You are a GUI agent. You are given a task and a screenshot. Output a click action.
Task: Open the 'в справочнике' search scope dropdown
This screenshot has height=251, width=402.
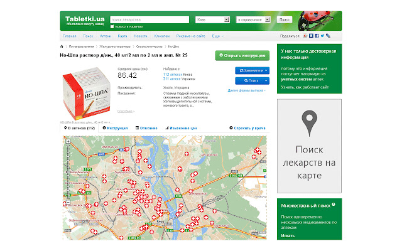pyautogui.click(x=253, y=19)
